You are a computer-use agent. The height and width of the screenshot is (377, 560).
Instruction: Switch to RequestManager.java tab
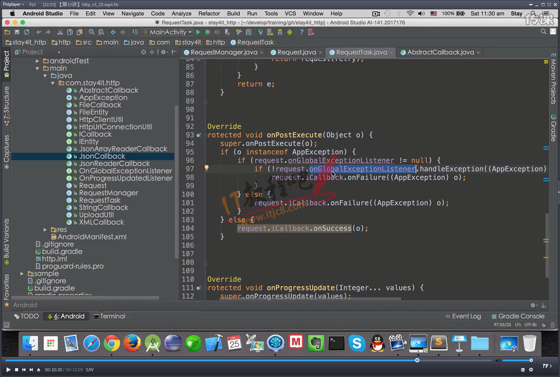click(224, 52)
